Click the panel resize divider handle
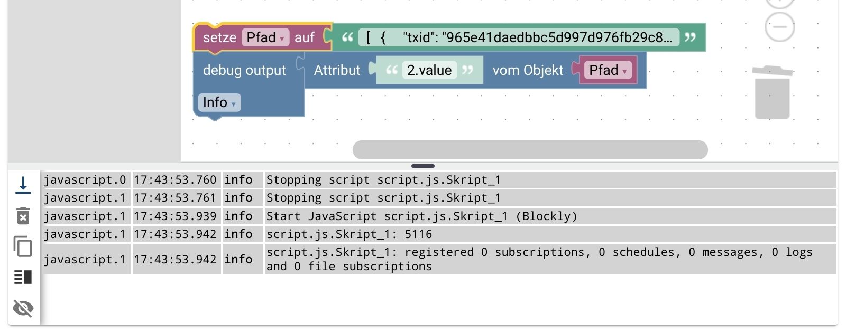 (x=423, y=166)
